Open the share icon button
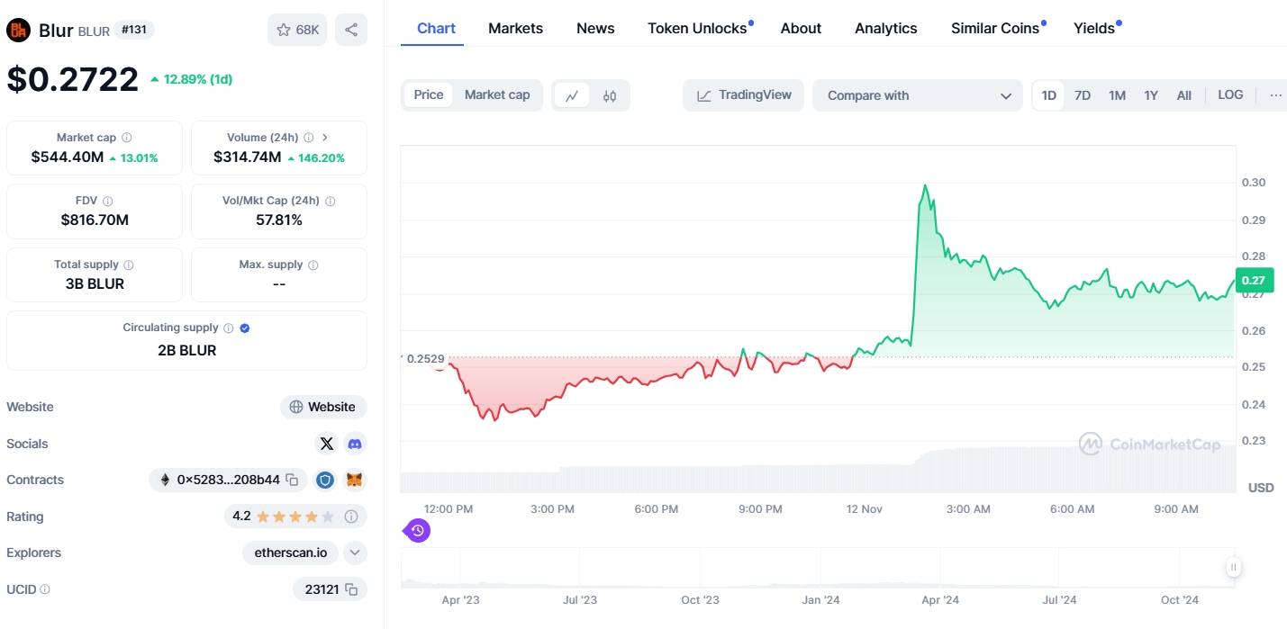 (351, 30)
